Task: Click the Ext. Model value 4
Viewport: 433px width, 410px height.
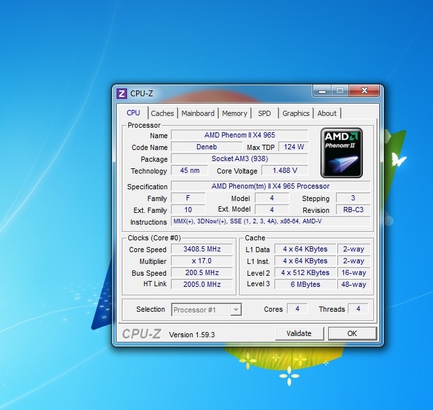Action: [x=272, y=210]
